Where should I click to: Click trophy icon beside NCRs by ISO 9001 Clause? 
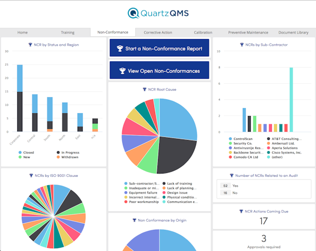click(31, 176)
